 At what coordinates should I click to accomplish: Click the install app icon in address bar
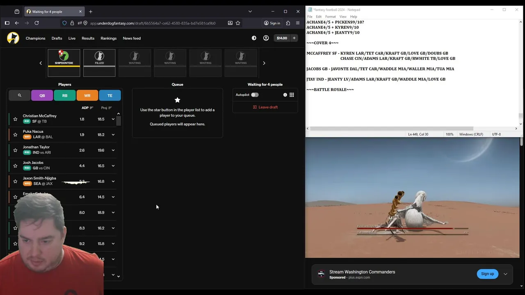click(x=230, y=23)
